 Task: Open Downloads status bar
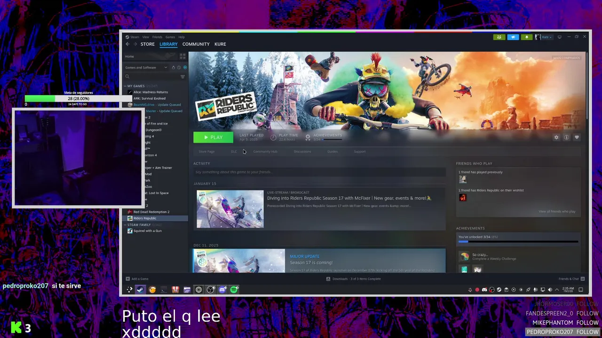point(353,279)
